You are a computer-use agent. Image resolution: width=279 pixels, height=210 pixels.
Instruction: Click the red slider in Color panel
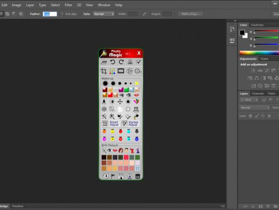[266, 31]
